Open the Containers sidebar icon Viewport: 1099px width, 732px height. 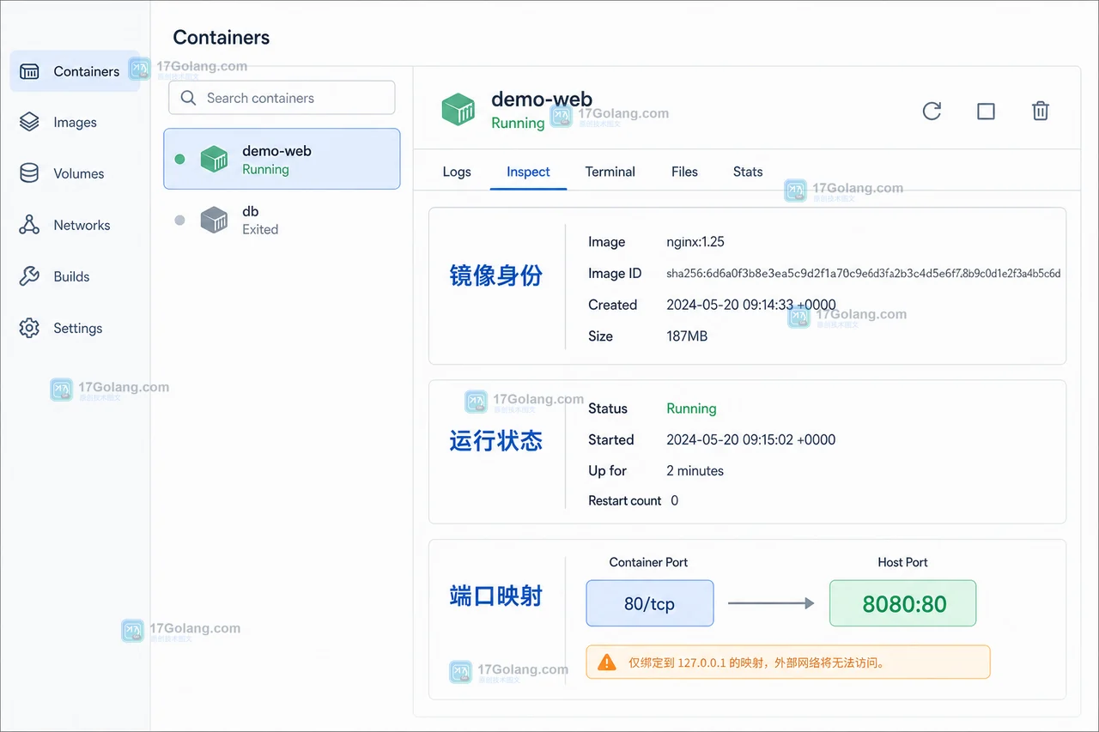(29, 71)
